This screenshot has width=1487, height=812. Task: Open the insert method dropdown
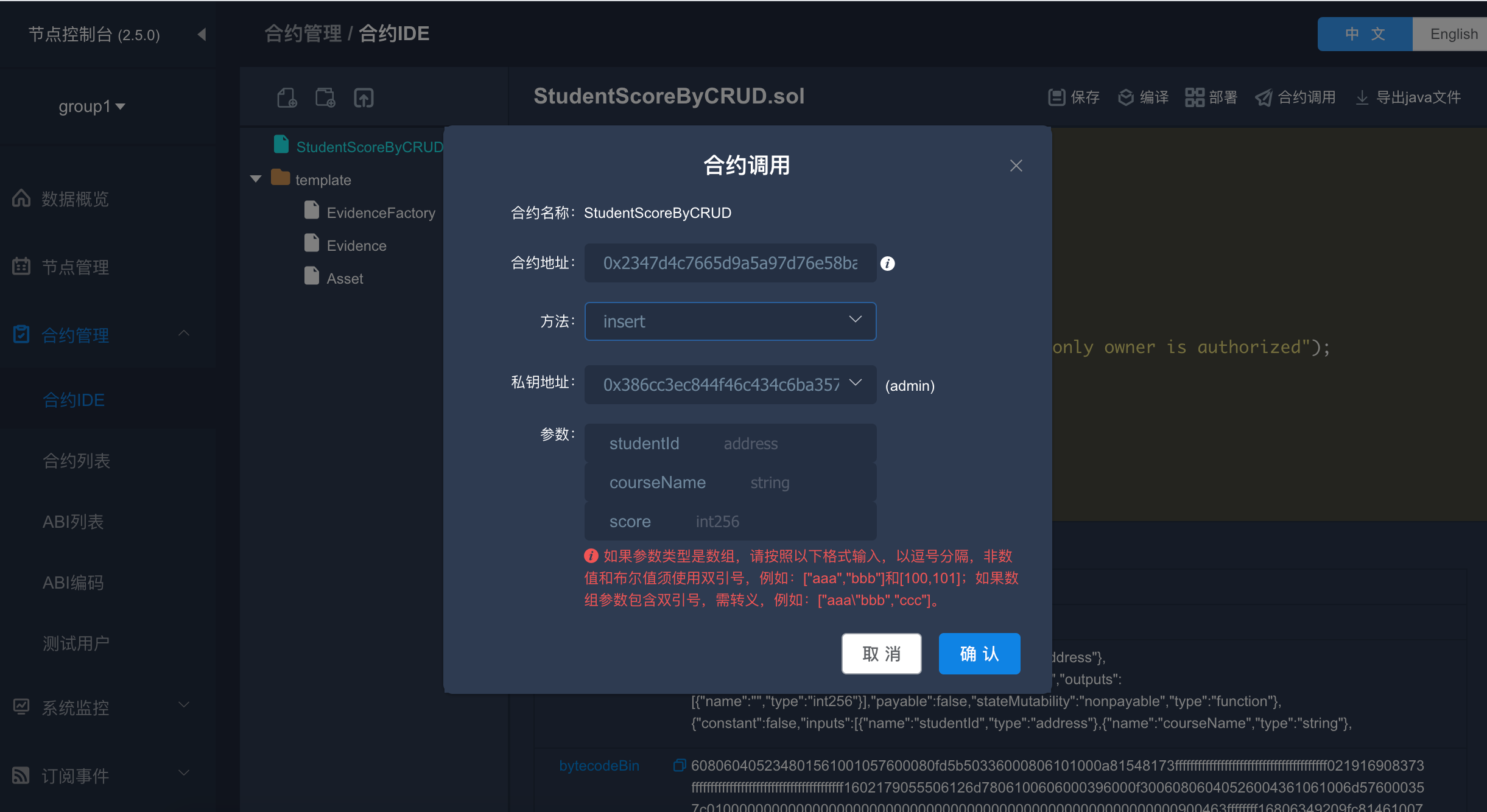coord(730,321)
